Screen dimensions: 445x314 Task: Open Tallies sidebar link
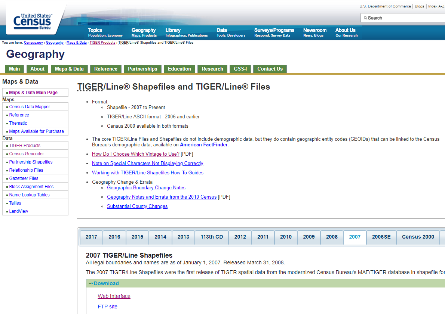(15, 203)
